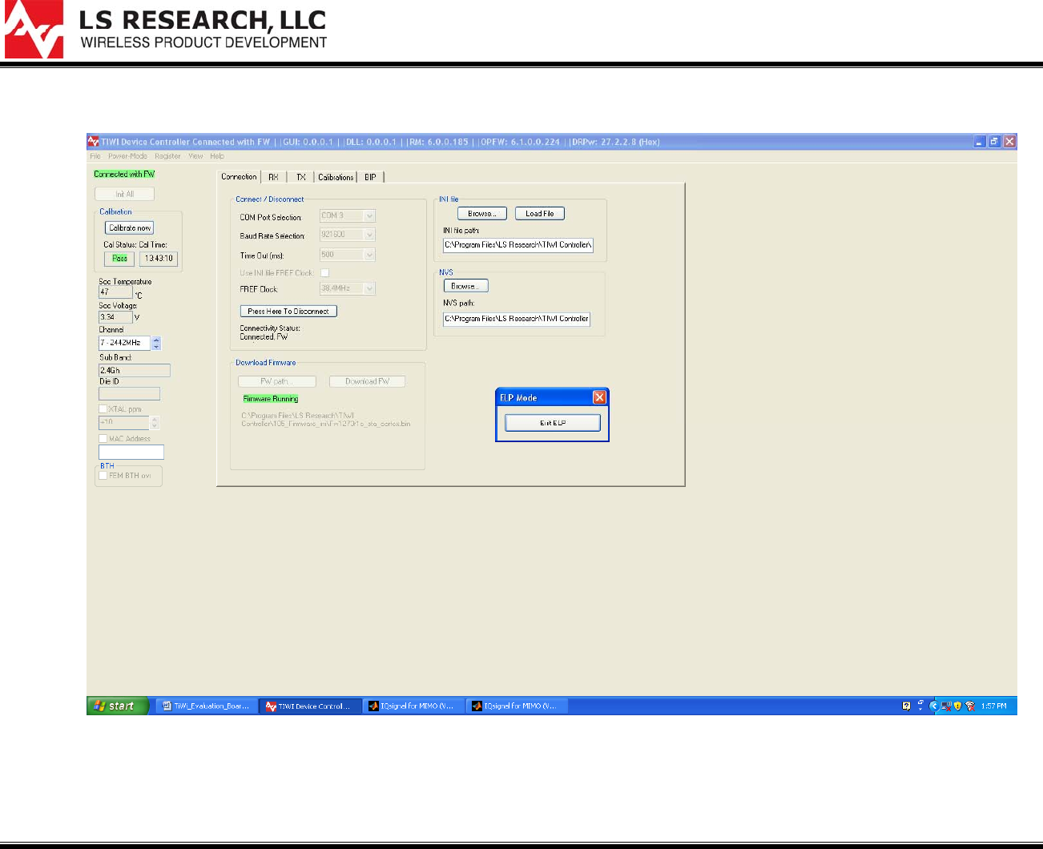This screenshot has height=849, width=1043.
Task: Select the TIWI Device Control taskbar button
Action: 310,706
